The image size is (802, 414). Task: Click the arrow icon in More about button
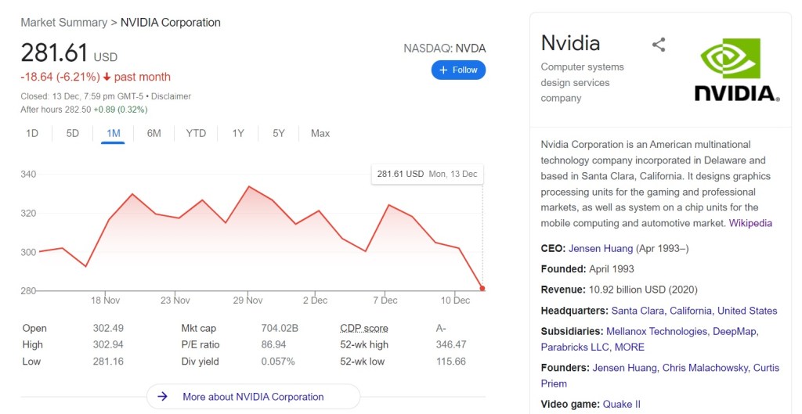point(163,397)
